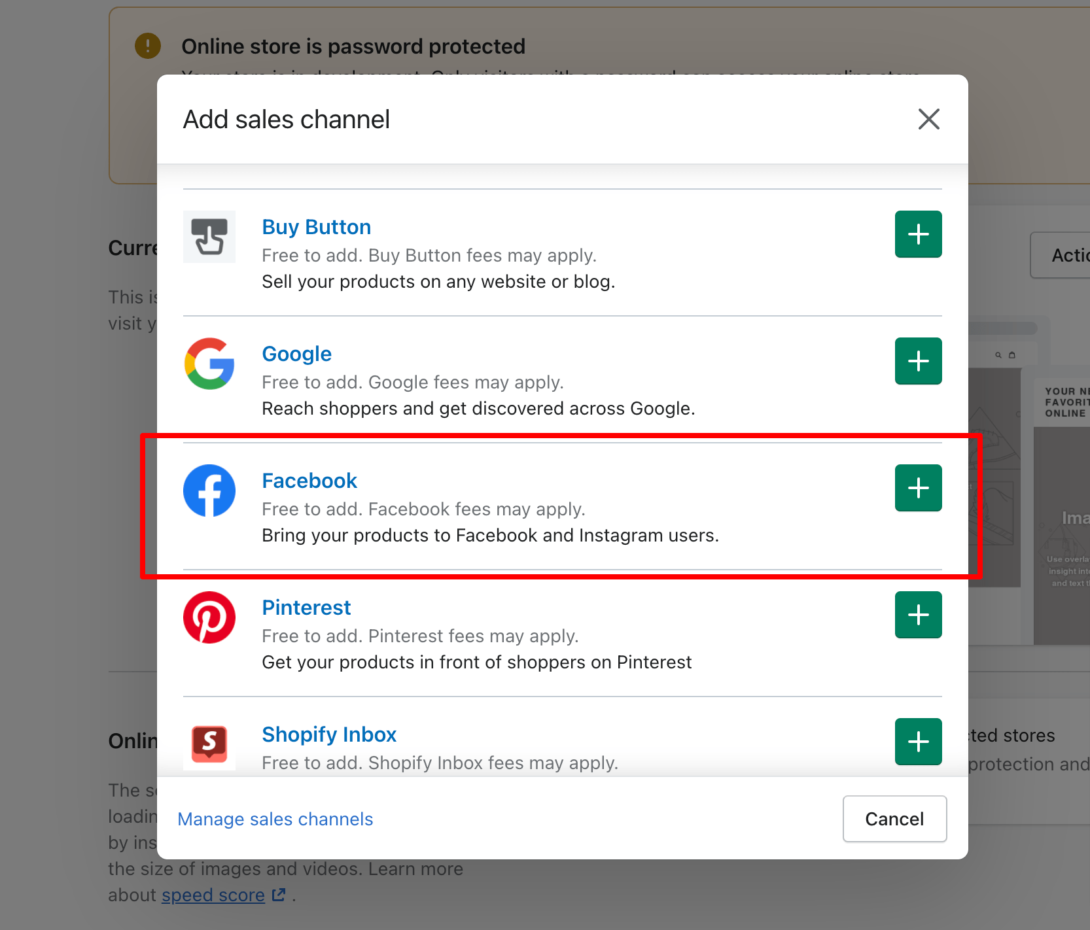Click the Pinterest channel logo
Screen dimensions: 1090x930
point(209,617)
